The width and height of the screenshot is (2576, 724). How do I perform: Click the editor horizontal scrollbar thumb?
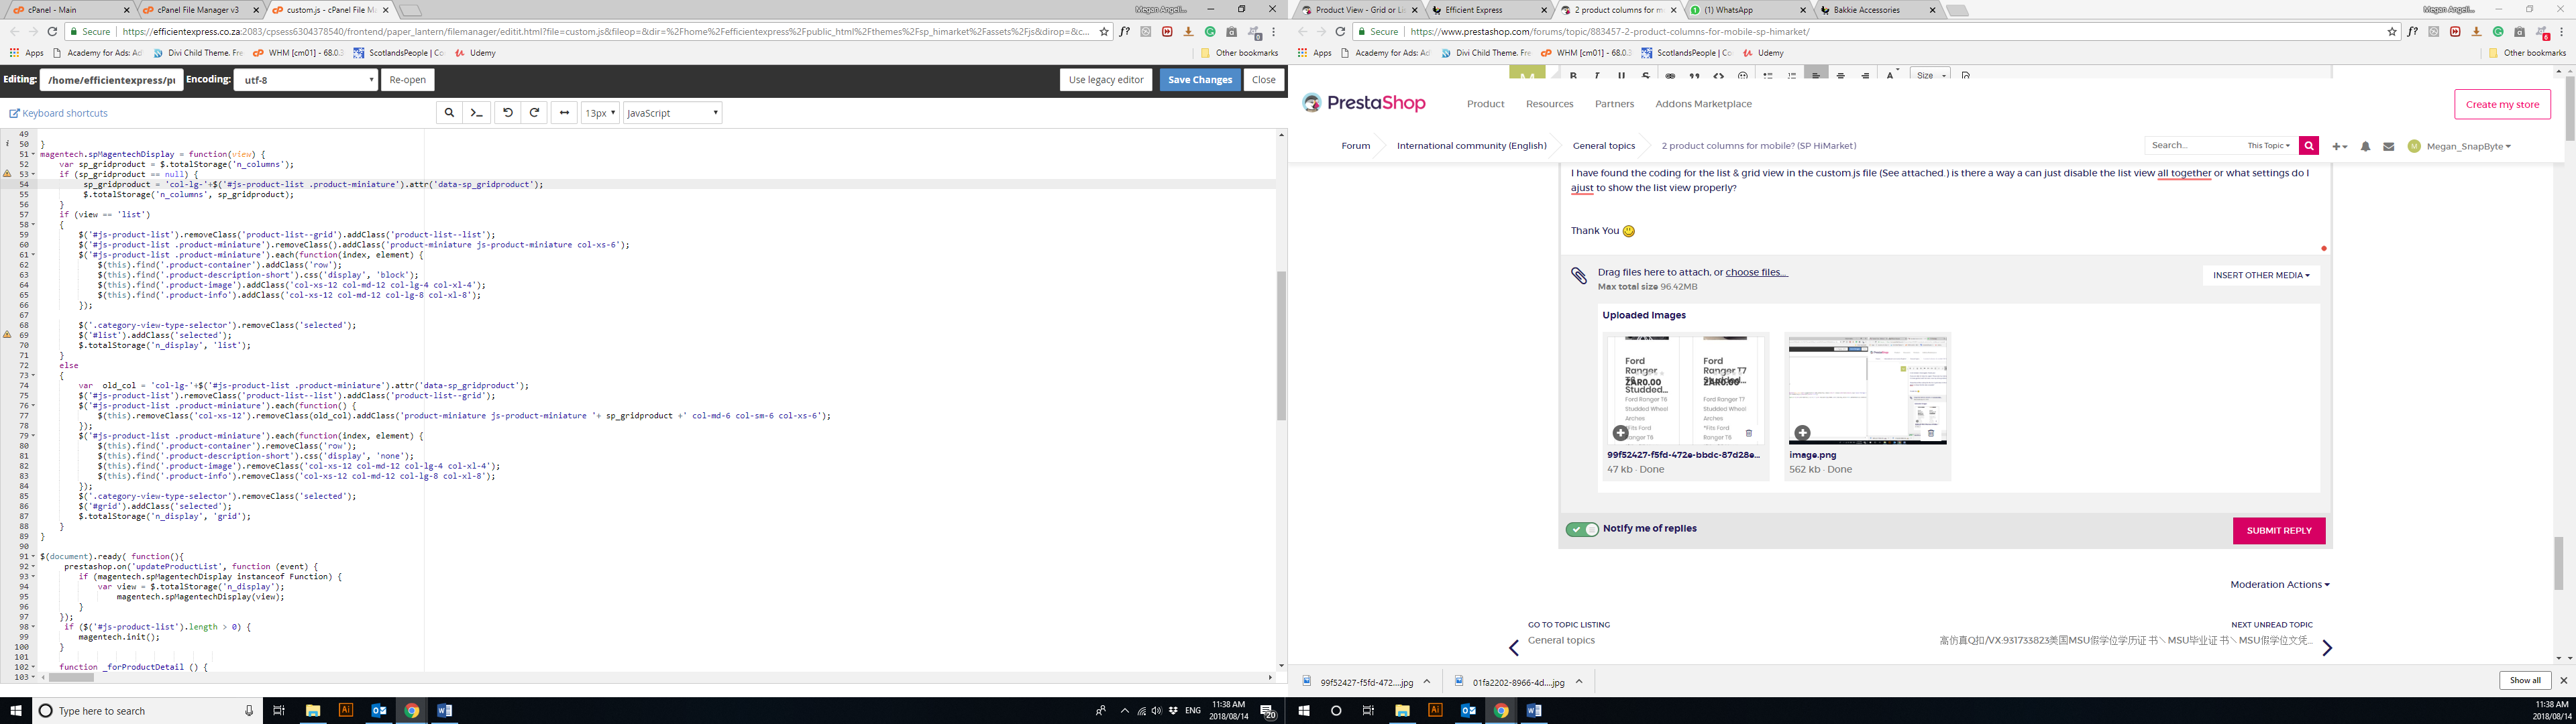click(71, 677)
